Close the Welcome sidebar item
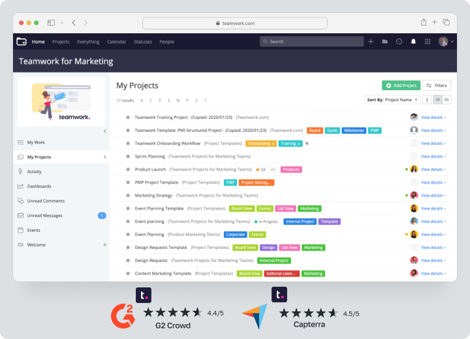Viewport: 470px width, 339px height. pos(105,245)
